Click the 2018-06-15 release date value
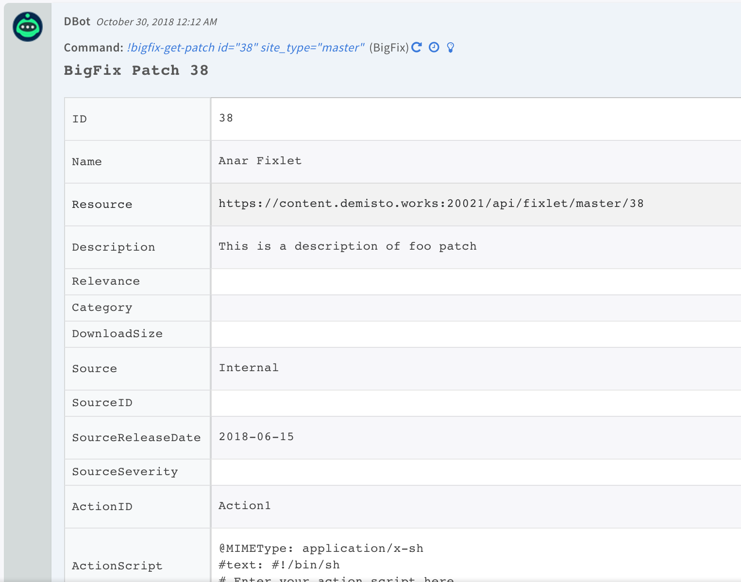 [x=256, y=437]
